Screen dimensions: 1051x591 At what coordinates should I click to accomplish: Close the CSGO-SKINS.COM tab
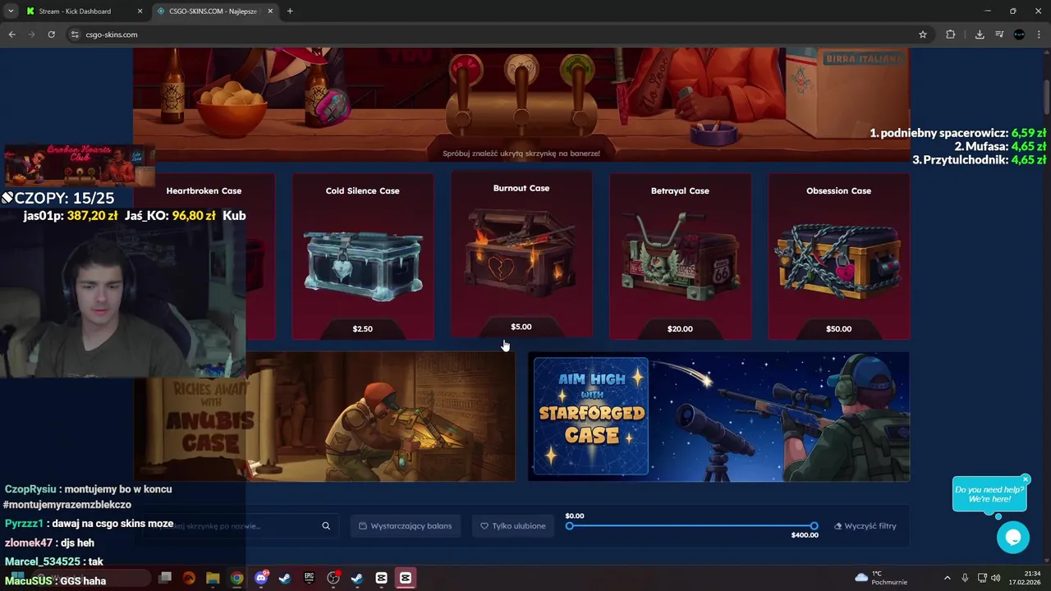coord(269,11)
